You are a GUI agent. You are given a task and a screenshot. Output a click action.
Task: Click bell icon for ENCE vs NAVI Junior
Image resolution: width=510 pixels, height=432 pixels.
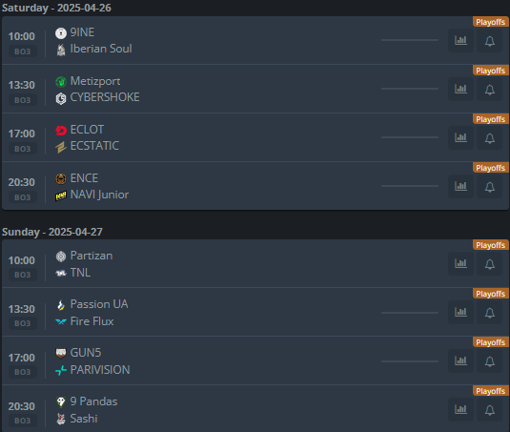490,186
